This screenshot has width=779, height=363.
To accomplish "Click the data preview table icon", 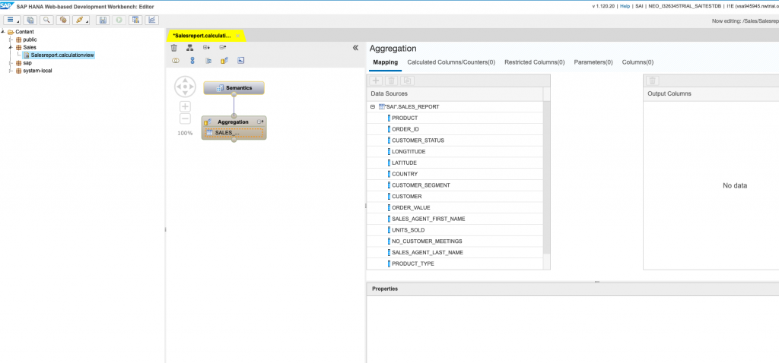I will tap(135, 21).
